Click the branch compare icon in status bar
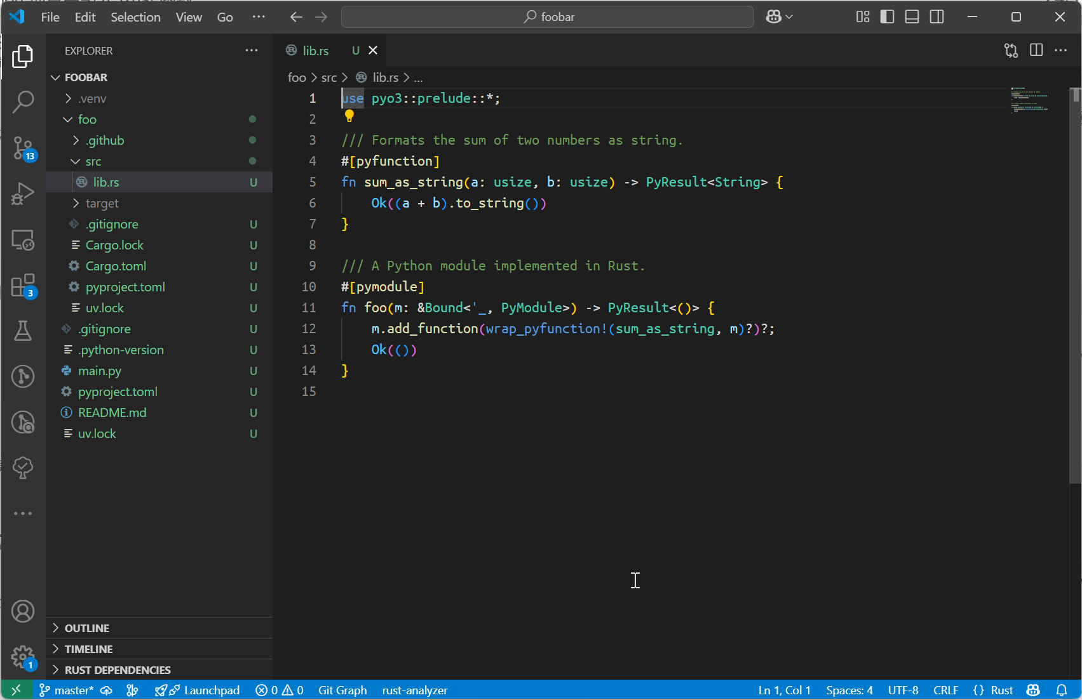The image size is (1082, 700). click(132, 690)
